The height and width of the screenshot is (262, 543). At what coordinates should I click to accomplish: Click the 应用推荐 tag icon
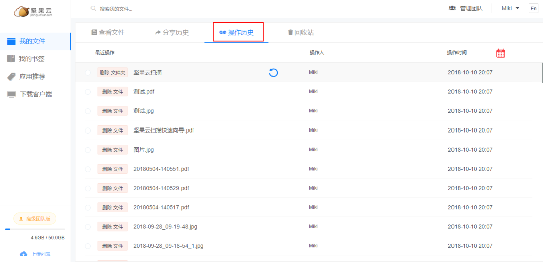pos(11,76)
